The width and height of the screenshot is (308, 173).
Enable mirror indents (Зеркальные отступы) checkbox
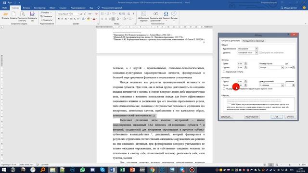(224, 72)
